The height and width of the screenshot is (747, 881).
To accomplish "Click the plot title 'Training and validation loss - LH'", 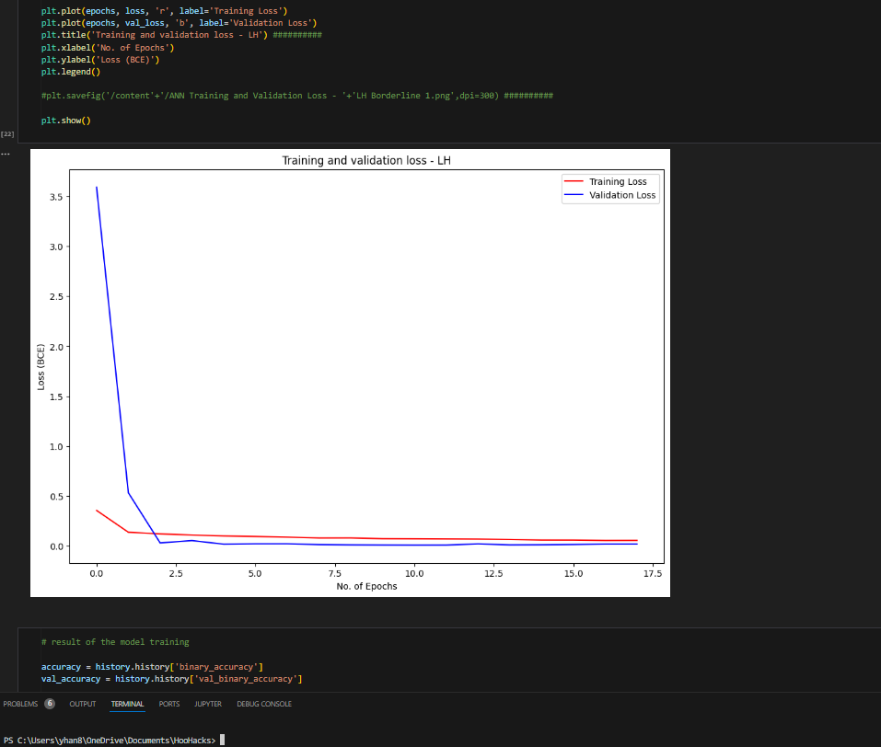I will pos(366,161).
